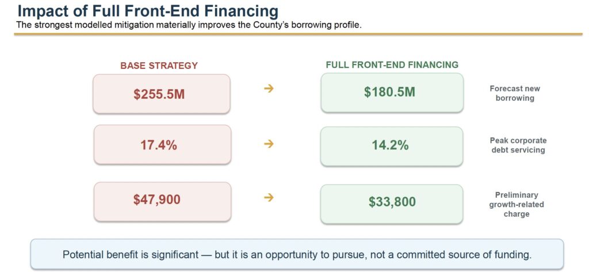Screen dimensions: 589x272
Task: Click the arrow beside the 17.4% box
Action: [x=269, y=144]
